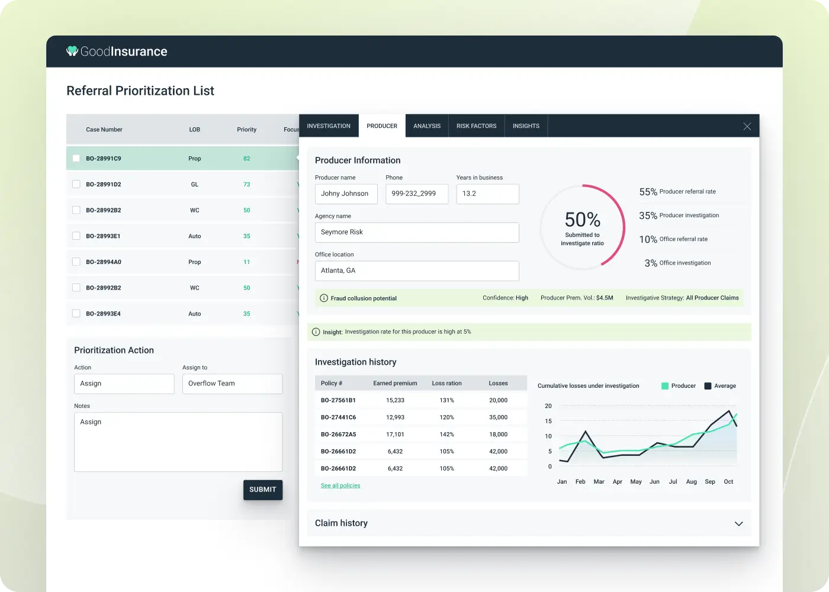Open the Risk Factors tab
Image resolution: width=829 pixels, height=592 pixels.
476,126
